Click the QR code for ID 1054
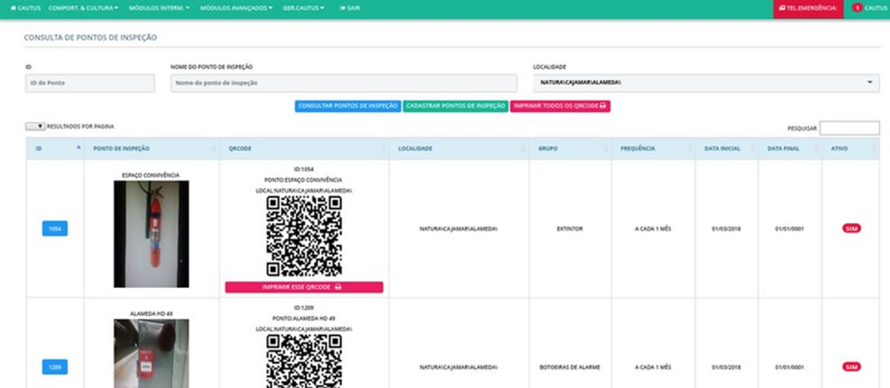890x388 pixels. (304, 236)
